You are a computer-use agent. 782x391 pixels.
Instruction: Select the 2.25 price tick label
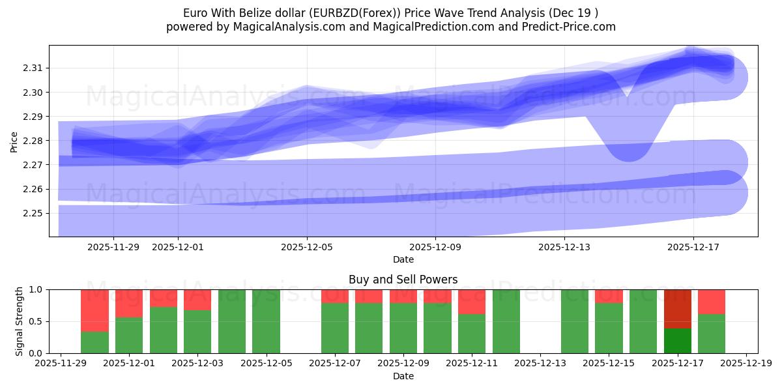coord(34,212)
